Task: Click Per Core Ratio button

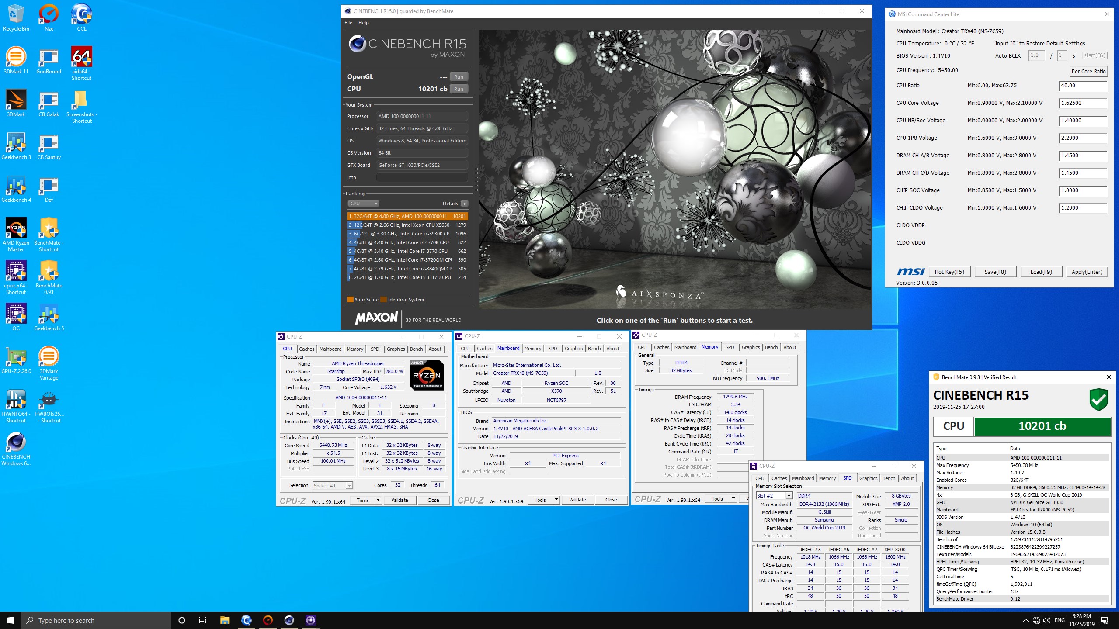Action: (1088, 71)
